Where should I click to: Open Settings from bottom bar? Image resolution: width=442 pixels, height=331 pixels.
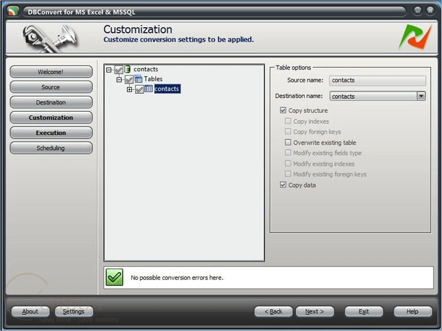pos(74,311)
